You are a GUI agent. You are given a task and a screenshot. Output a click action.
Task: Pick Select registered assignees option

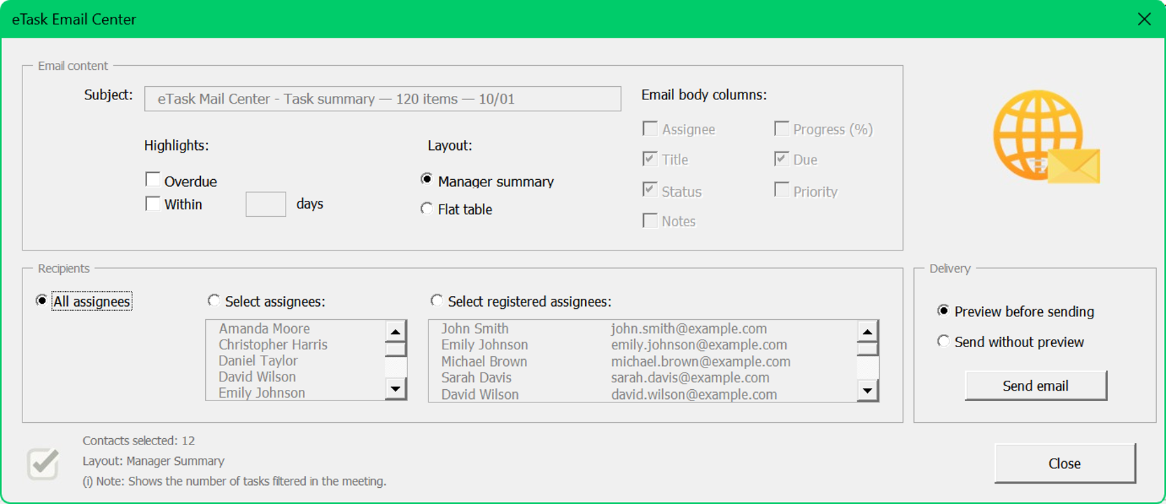437,301
